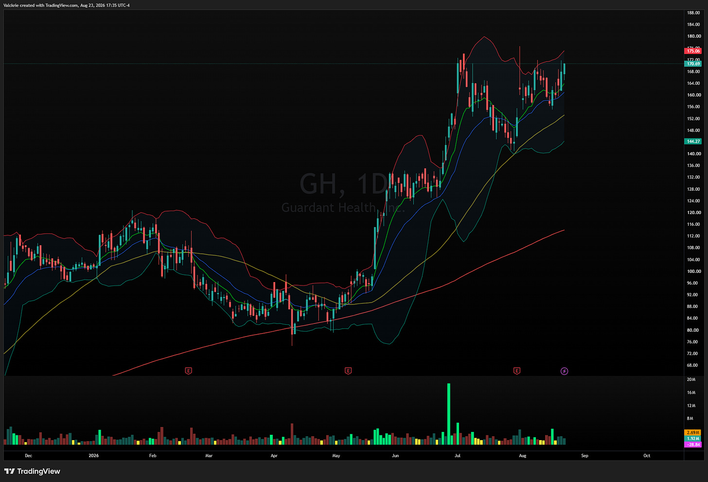Select the Aug label on the time axis

point(523,456)
